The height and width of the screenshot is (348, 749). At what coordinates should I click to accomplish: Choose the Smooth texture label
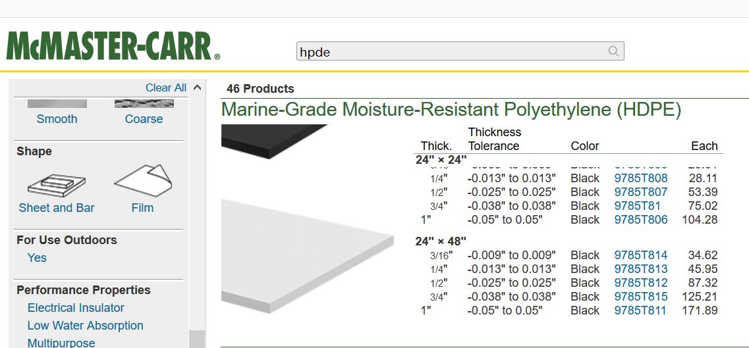tap(57, 119)
